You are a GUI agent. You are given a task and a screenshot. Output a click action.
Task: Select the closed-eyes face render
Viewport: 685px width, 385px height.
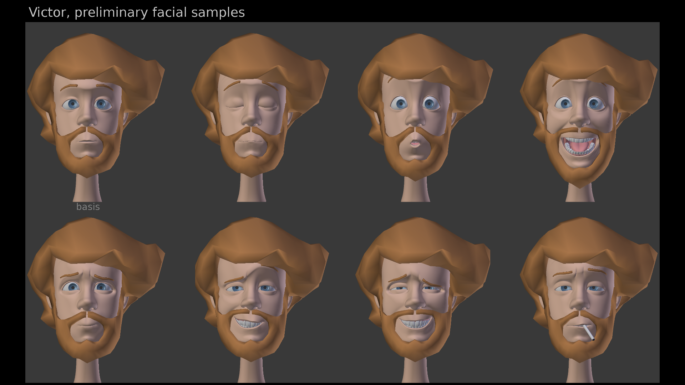pyautogui.click(x=260, y=118)
